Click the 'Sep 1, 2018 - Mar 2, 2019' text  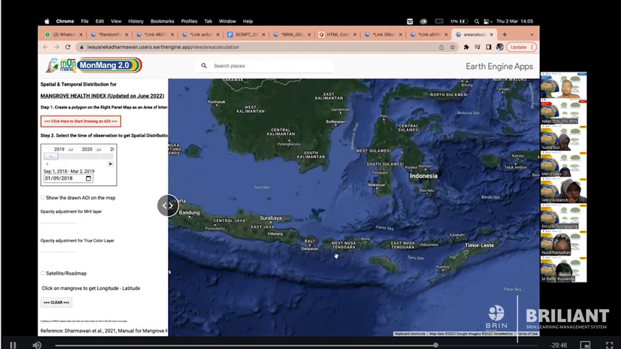point(69,171)
